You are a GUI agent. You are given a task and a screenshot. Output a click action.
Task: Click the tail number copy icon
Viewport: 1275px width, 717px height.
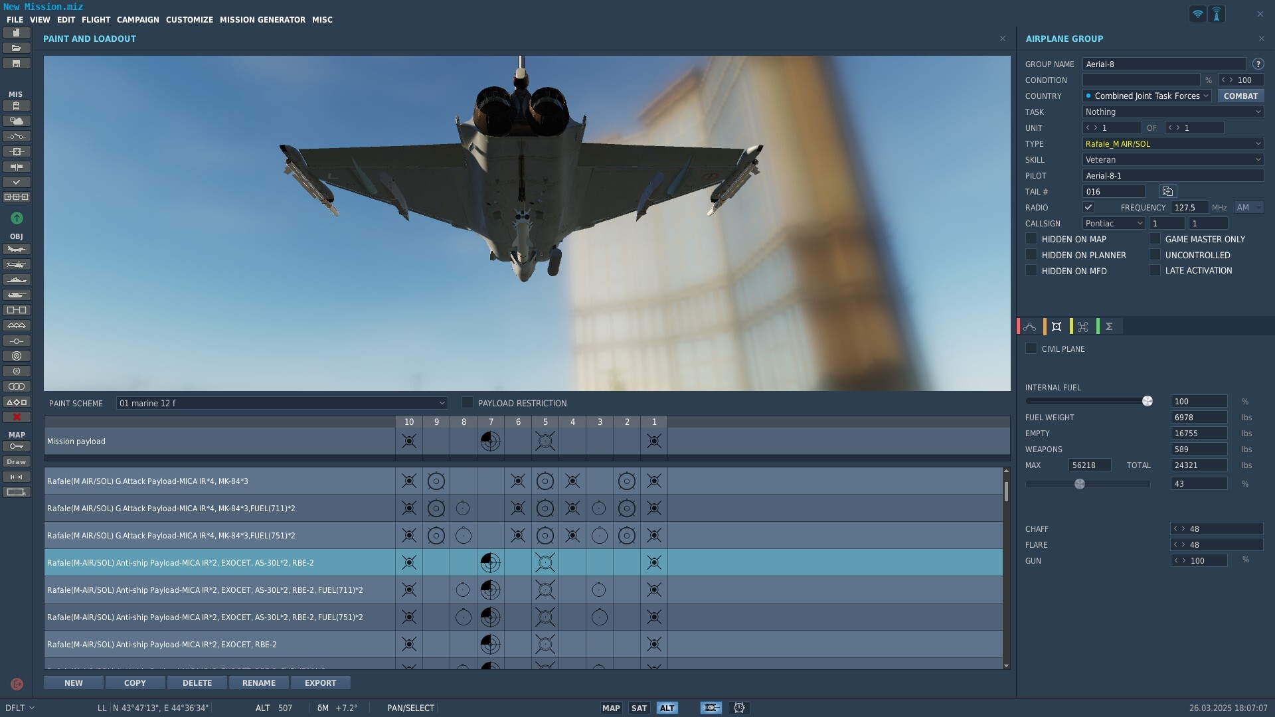coord(1167,192)
